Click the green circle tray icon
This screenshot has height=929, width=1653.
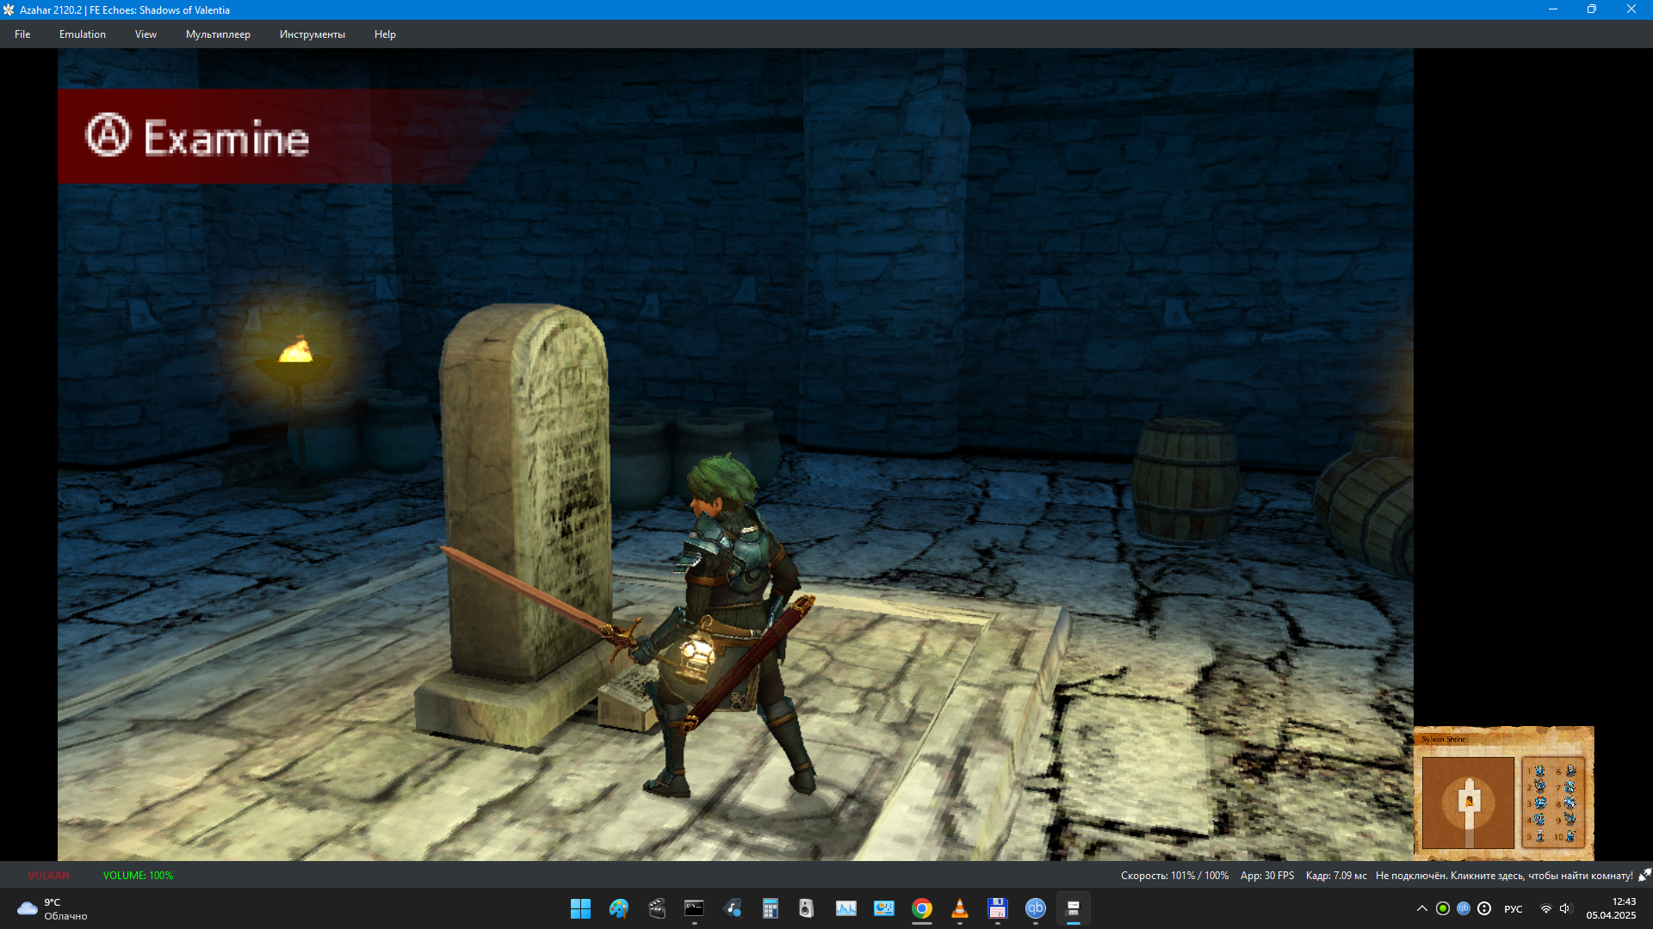(x=1443, y=908)
